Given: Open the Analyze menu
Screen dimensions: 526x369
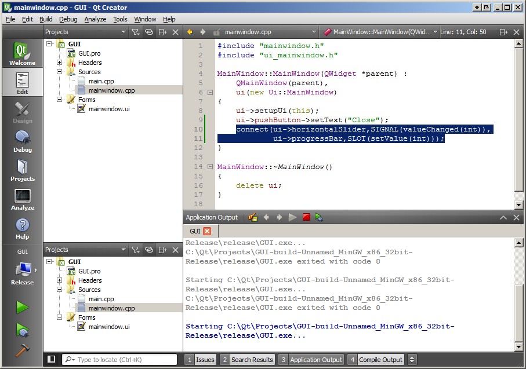Looking at the screenshot, I should click(95, 19).
